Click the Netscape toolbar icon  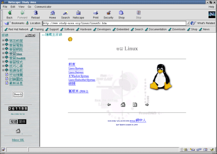click(78, 13)
